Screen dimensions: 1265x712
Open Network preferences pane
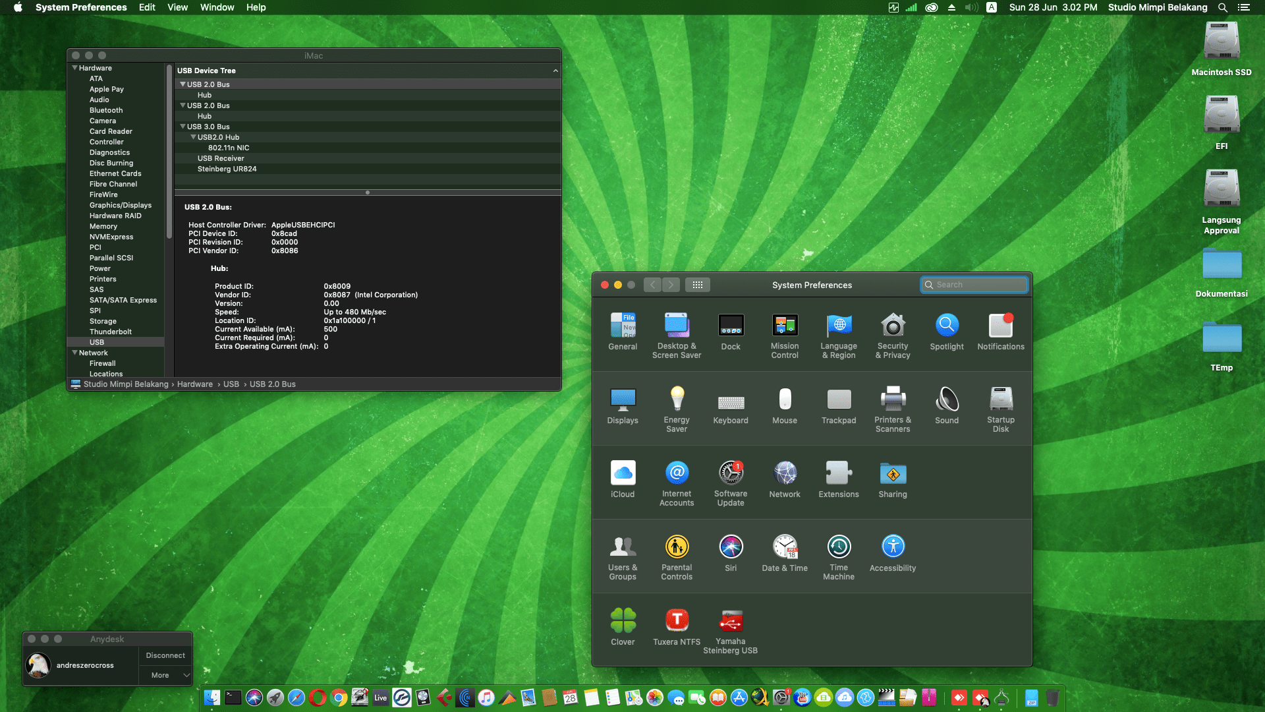click(785, 479)
